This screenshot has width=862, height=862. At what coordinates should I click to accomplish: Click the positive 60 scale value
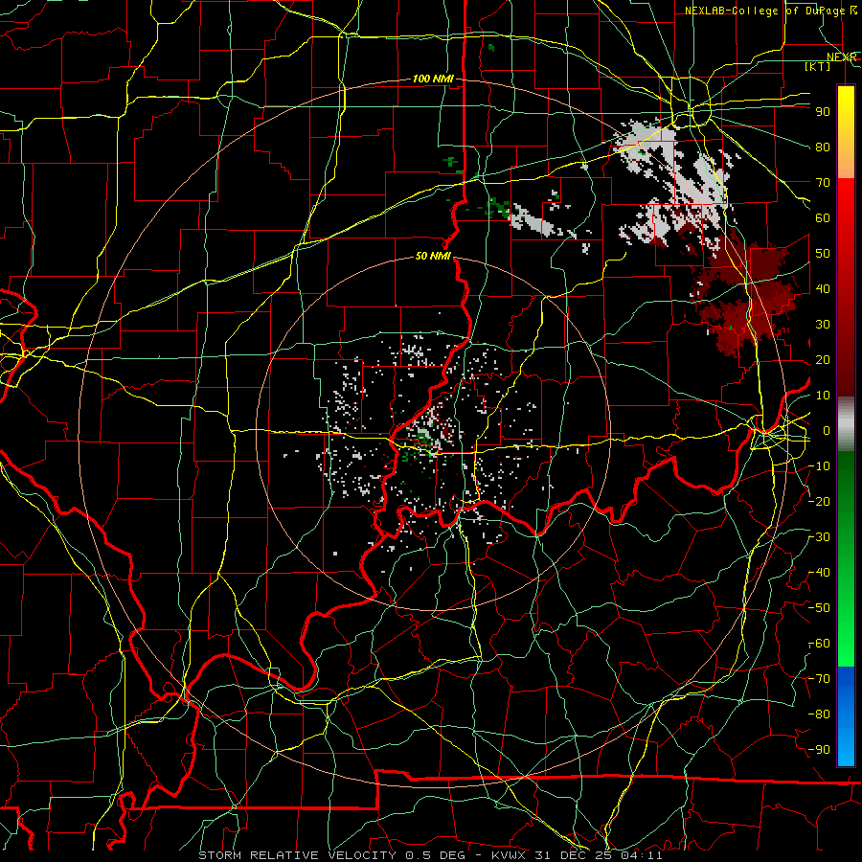(x=823, y=218)
